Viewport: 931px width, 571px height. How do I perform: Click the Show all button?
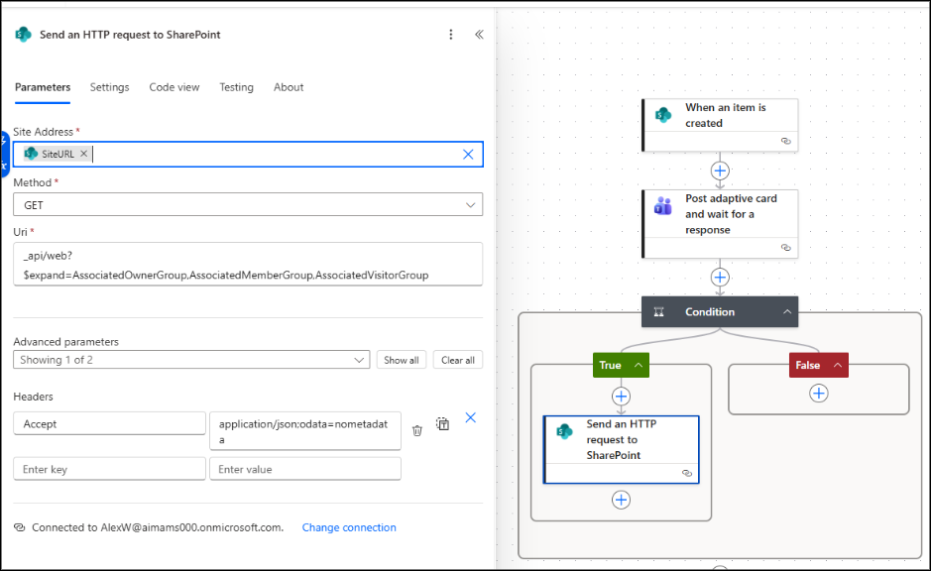pyautogui.click(x=402, y=360)
